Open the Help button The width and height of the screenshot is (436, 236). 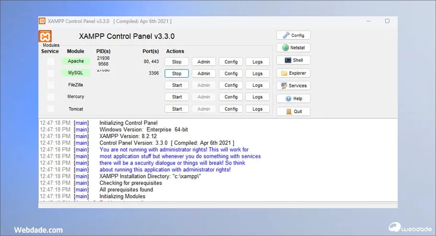coord(293,98)
